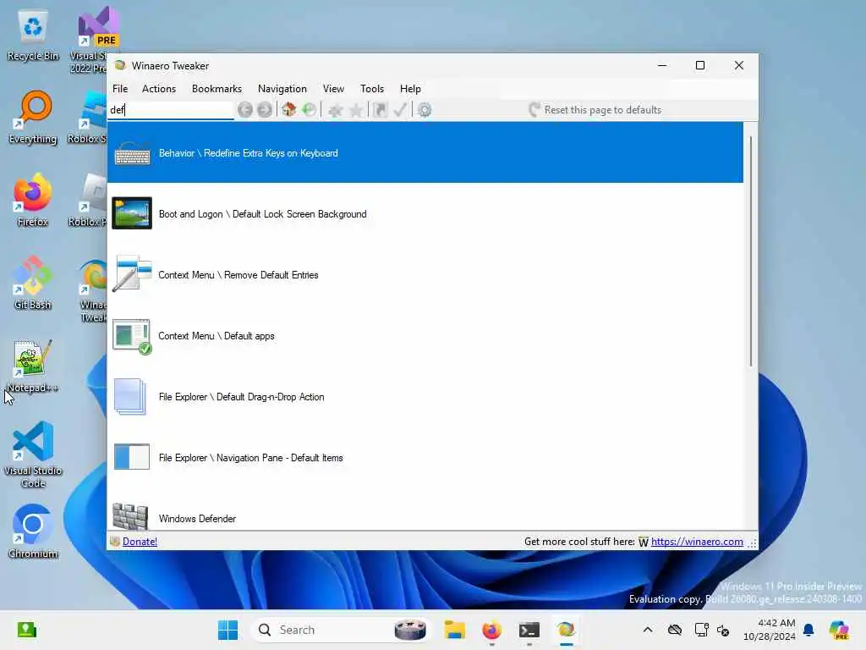This screenshot has height=650, width=866.
Task: Click the Default Drag-n-Drop Action icon
Action: point(130,396)
